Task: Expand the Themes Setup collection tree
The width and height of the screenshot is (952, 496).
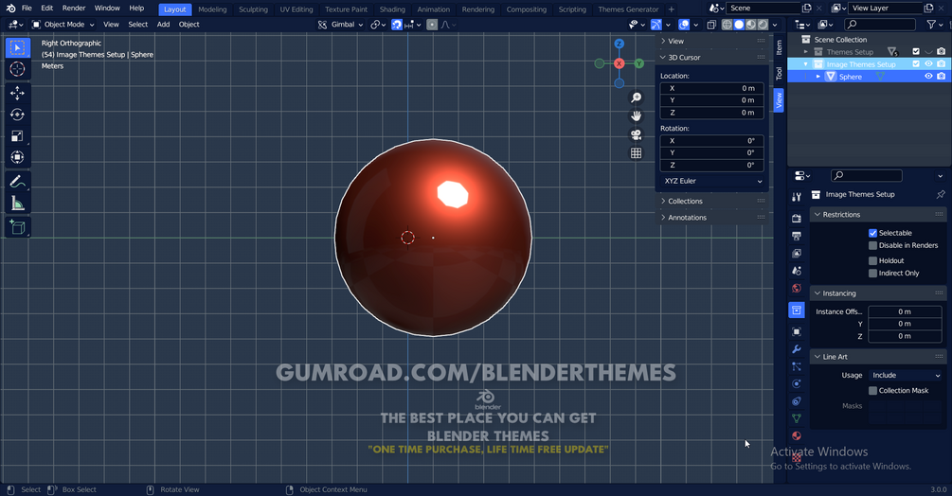Action: tap(806, 51)
